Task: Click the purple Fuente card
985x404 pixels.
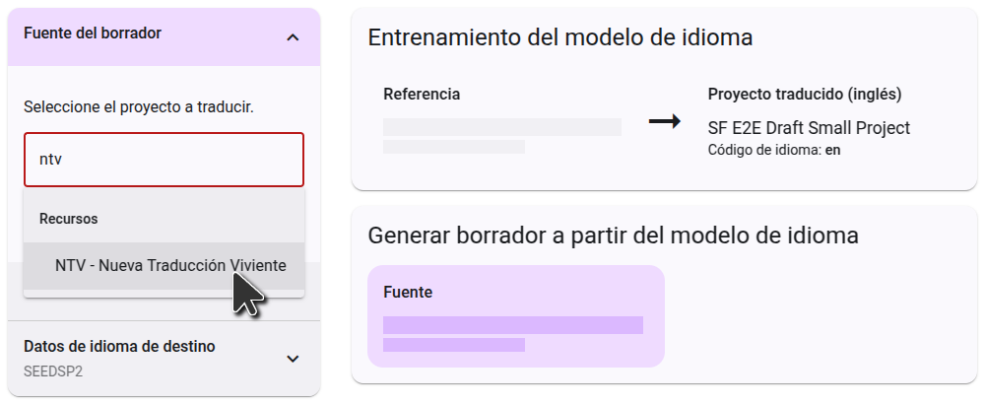Action: (516, 316)
